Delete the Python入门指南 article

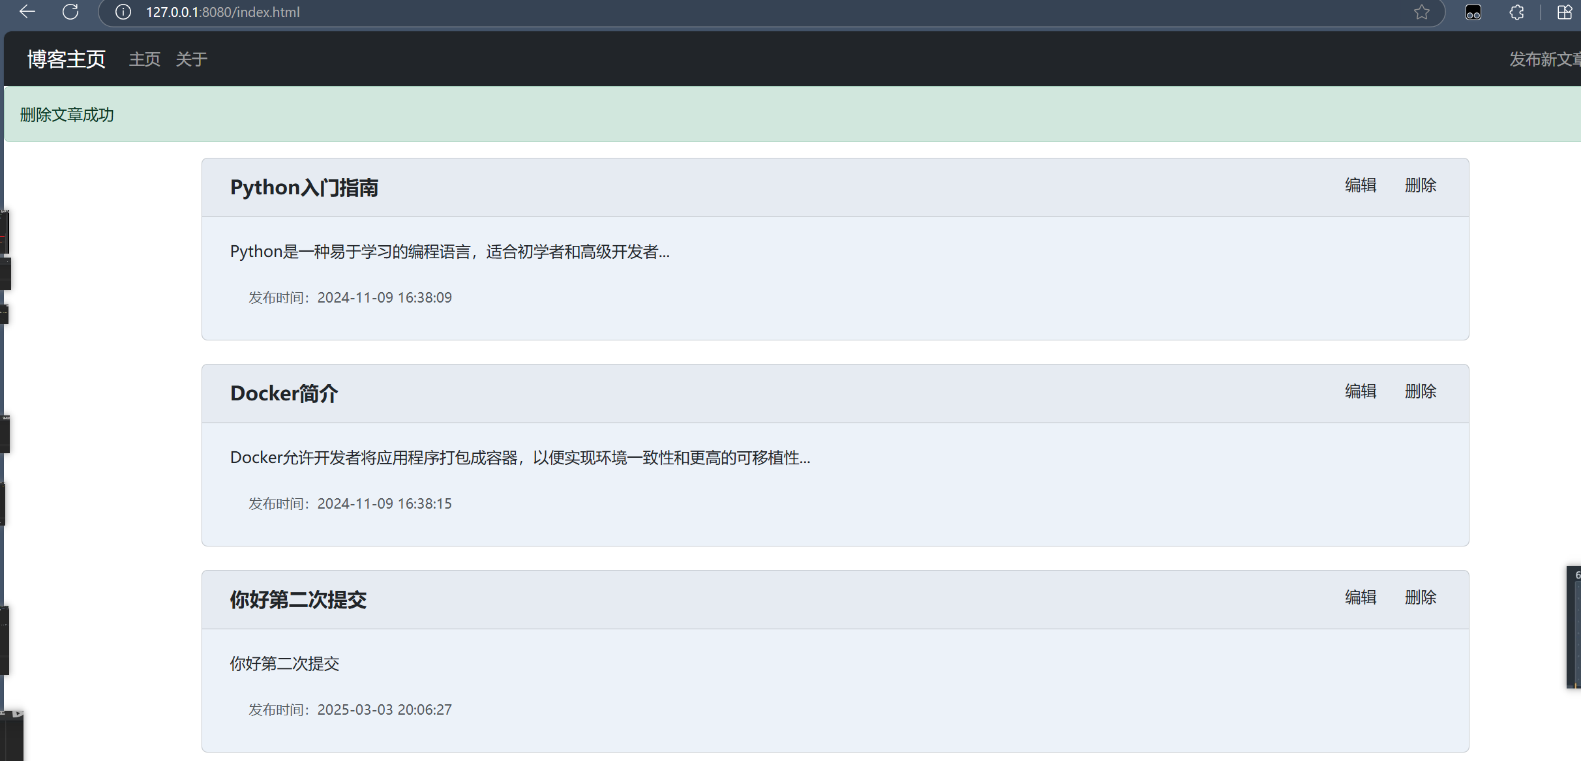(1421, 186)
